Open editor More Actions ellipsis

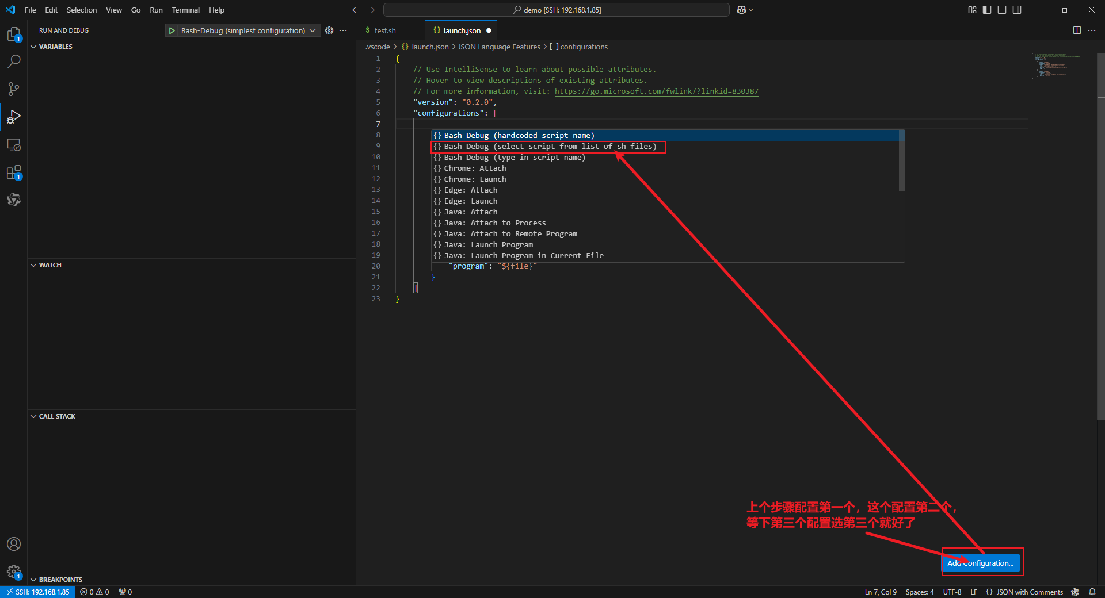(x=1092, y=30)
